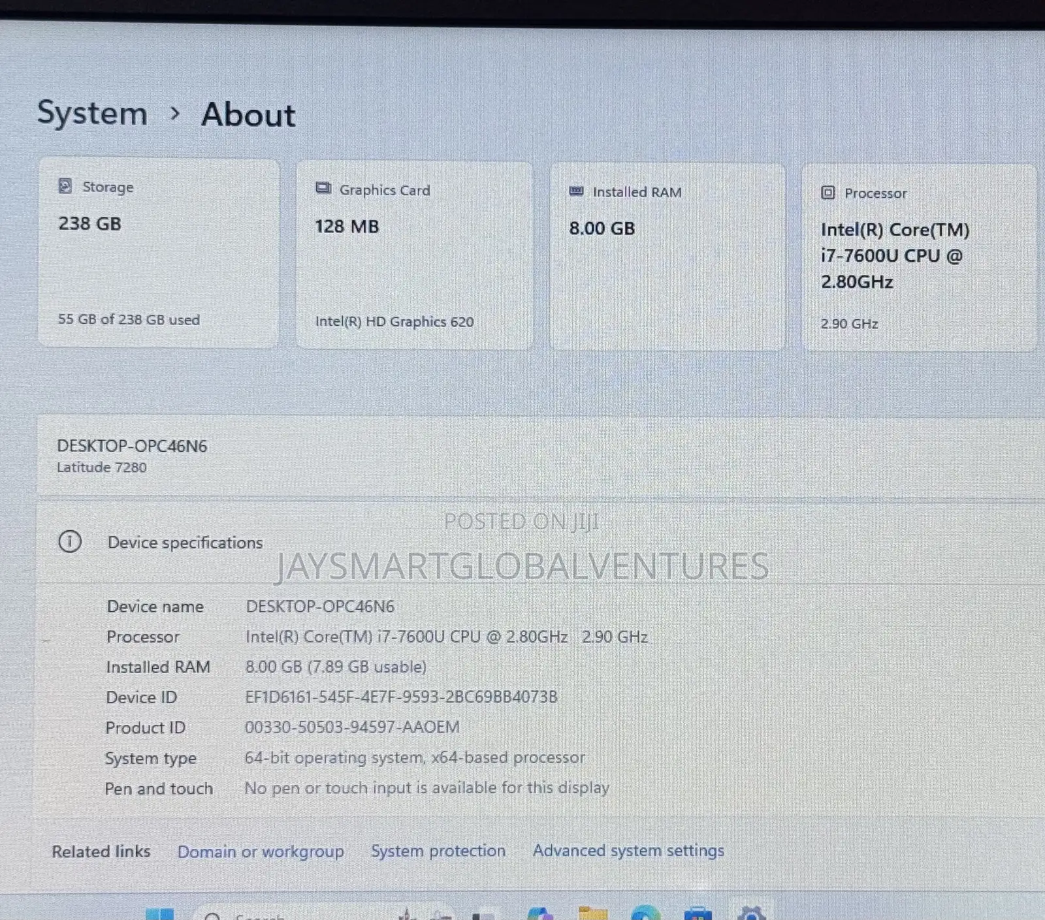Click the Graphics Card icon
Viewport: 1045px width, 920px height.
click(323, 189)
